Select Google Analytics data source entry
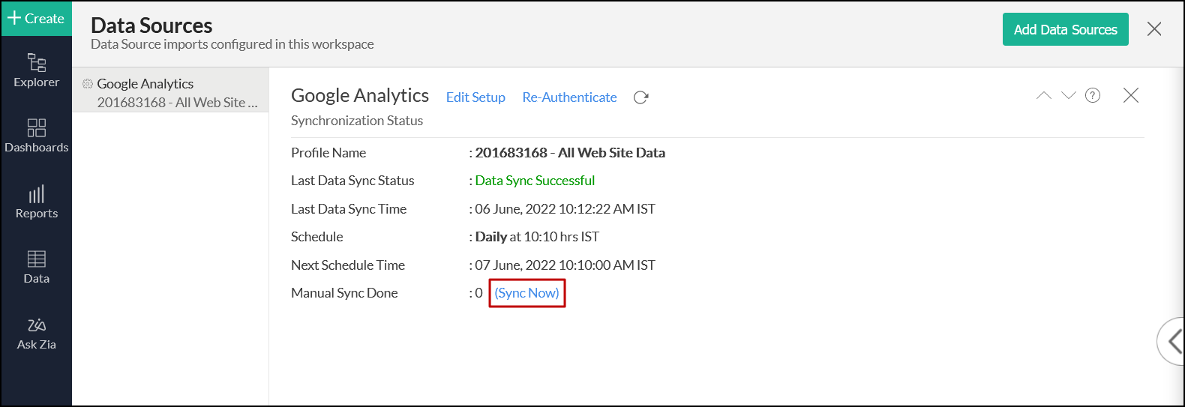 171,93
